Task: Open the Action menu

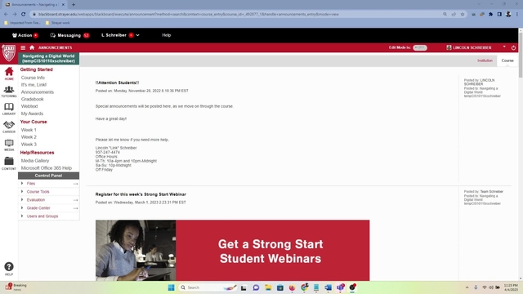Action: coord(25,35)
